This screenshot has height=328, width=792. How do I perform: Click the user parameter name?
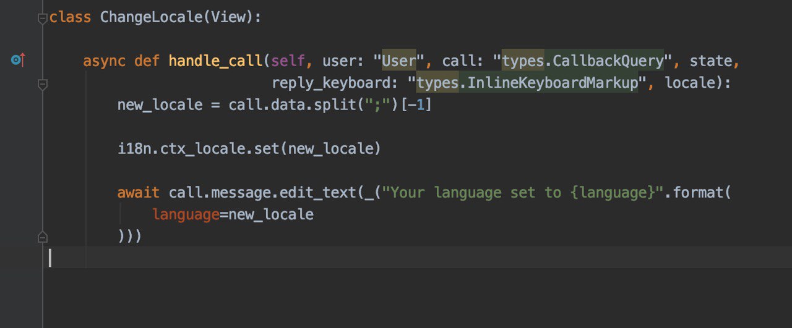340,61
